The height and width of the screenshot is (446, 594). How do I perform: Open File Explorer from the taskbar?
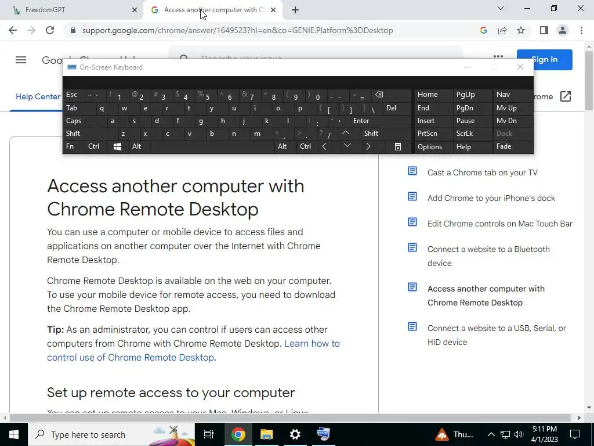point(267,434)
